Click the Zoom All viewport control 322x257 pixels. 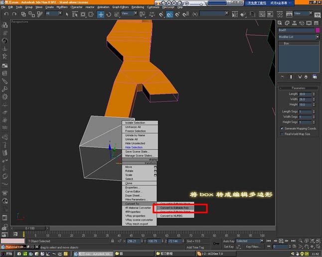pos(307,241)
